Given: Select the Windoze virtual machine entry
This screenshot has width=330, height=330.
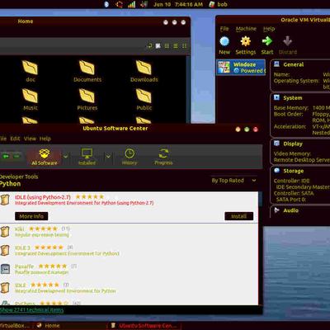Looking at the screenshot, I should (x=241, y=68).
